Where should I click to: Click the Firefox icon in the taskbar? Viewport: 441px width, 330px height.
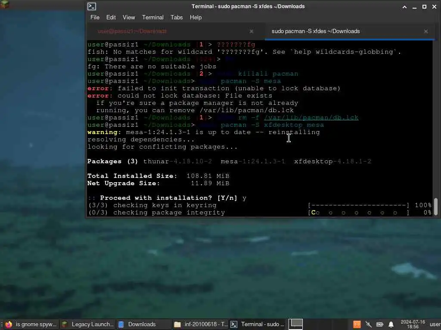[x=9, y=324]
